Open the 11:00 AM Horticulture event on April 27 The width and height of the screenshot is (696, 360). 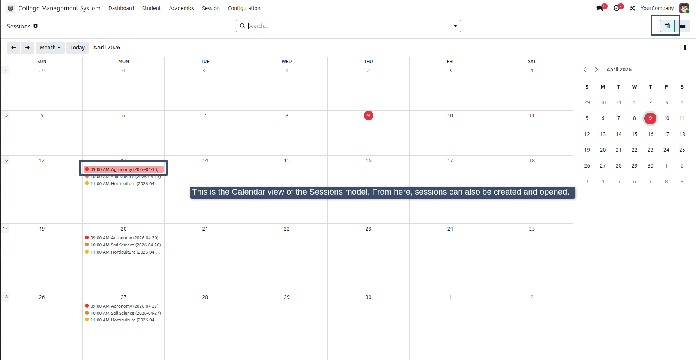click(x=124, y=320)
